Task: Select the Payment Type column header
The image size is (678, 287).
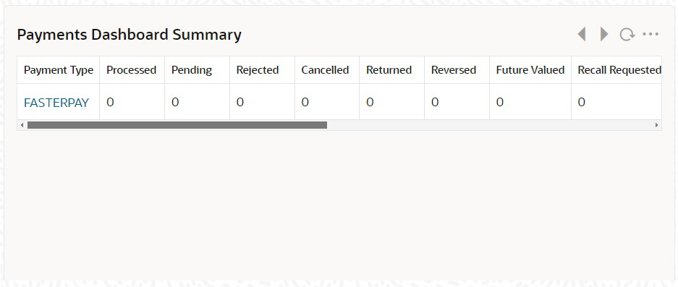Action: click(x=59, y=70)
